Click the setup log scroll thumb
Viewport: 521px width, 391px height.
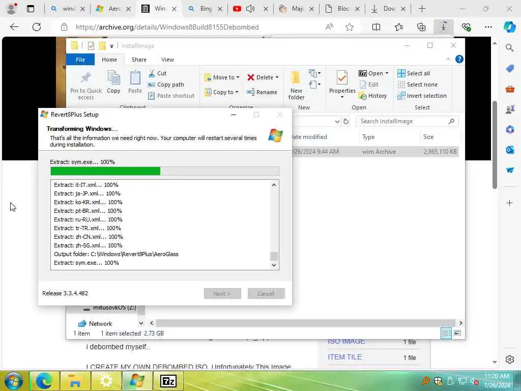coord(274,256)
